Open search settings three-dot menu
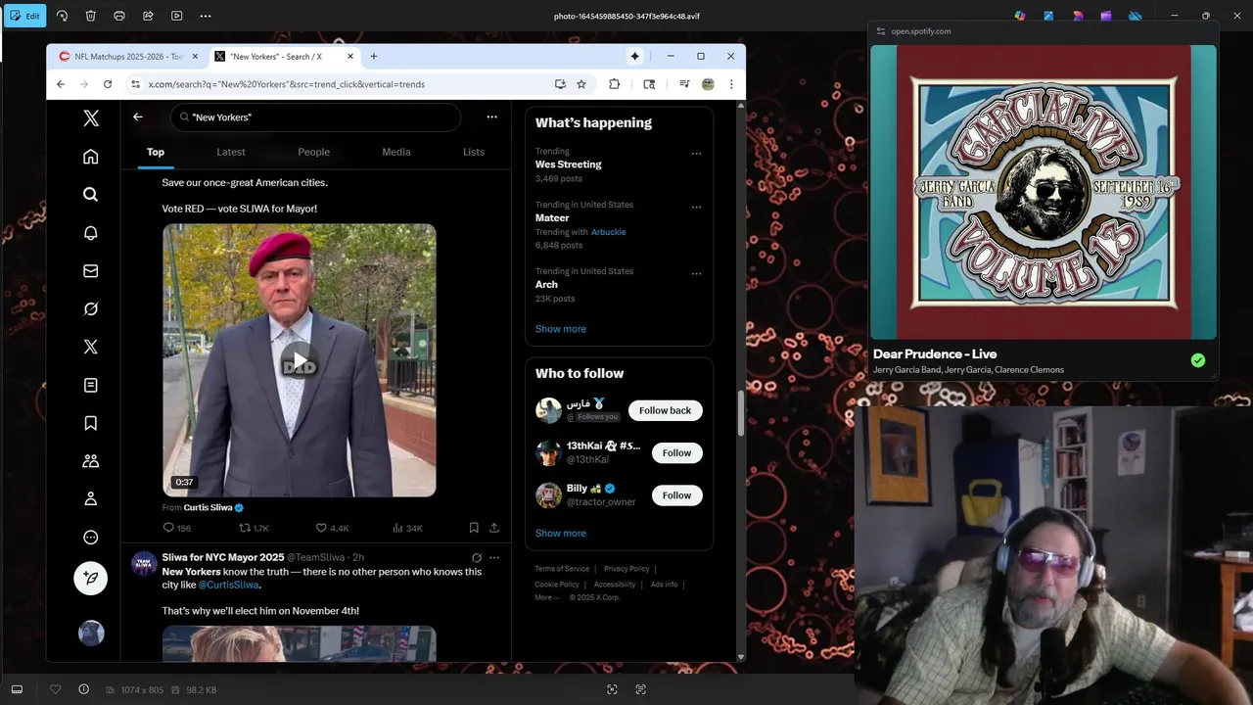The height and width of the screenshot is (705, 1253). 491,117
